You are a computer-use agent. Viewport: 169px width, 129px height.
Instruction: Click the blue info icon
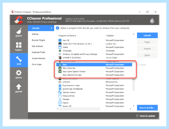pyautogui.click(x=58, y=28)
